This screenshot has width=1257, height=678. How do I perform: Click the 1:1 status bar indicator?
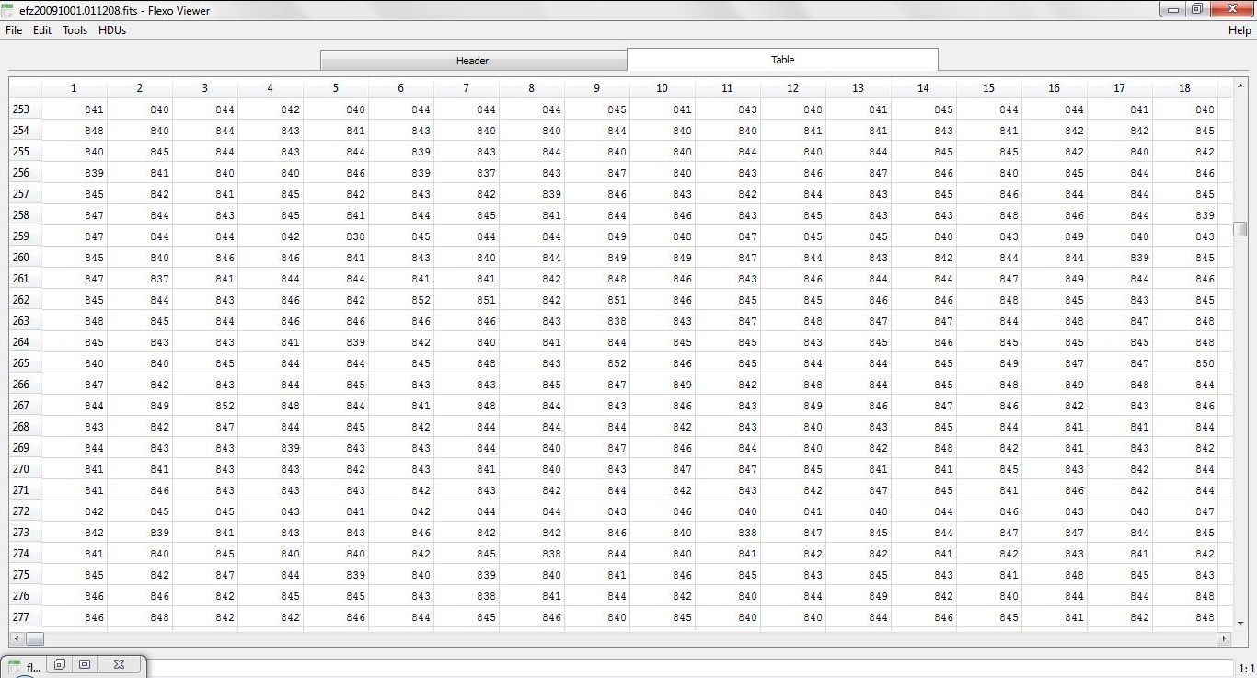click(x=1246, y=669)
